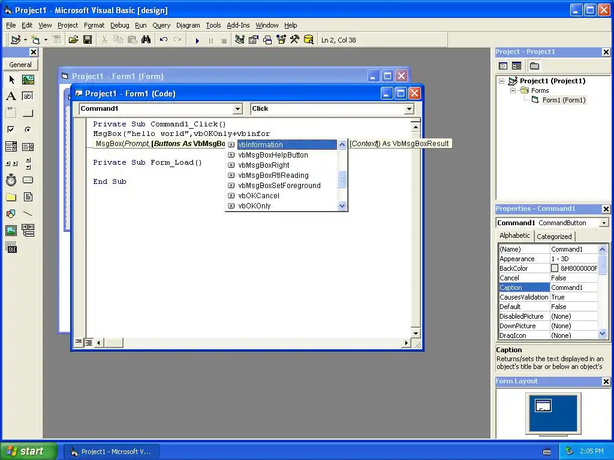Start the program with Run arrow
The image size is (614, 460).
pos(197,40)
